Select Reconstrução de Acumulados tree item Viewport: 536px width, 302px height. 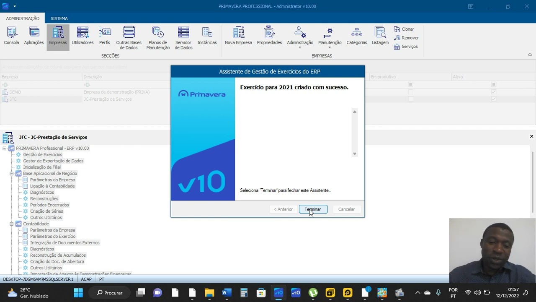tap(57, 255)
